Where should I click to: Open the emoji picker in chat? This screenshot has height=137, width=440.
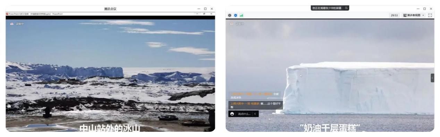[x=232, y=114]
